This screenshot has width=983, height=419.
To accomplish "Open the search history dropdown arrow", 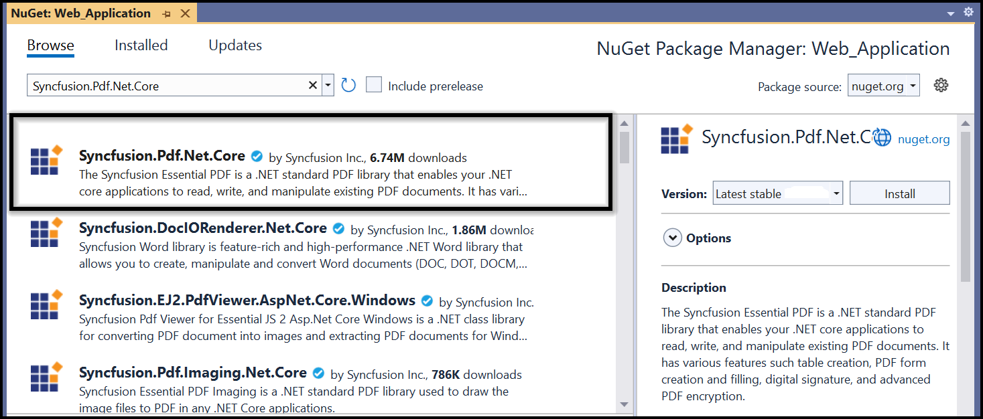I will [328, 86].
